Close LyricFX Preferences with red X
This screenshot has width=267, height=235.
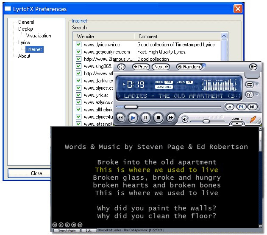(238, 8)
